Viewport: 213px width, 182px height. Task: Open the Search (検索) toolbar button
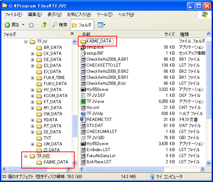tap(60, 25)
